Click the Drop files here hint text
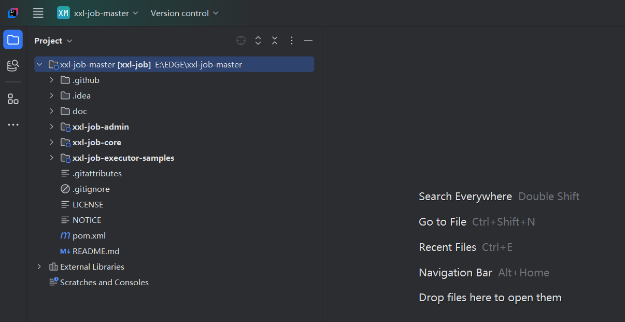Viewport: 625px width, 322px height. tap(490, 298)
